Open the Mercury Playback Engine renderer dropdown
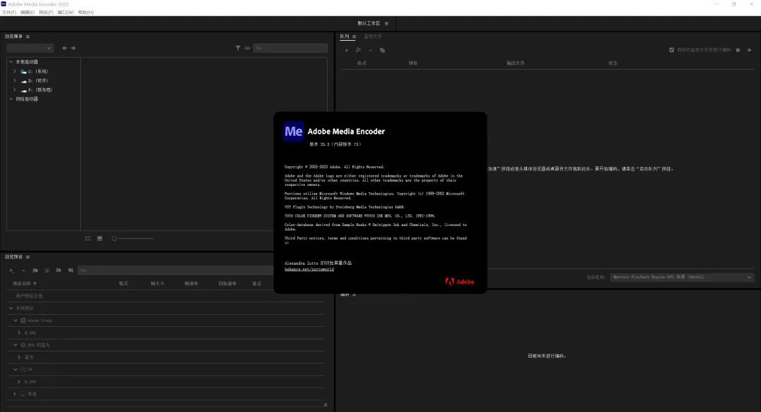Viewport: 761px width, 412px height. click(x=682, y=277)
